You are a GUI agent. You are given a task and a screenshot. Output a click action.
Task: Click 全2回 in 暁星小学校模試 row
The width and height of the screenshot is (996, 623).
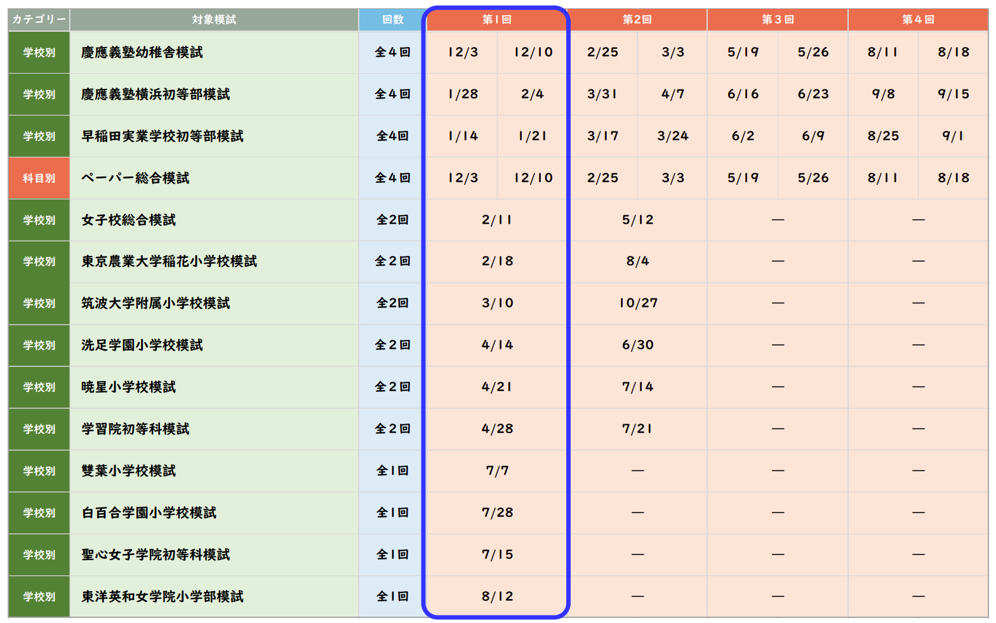[392, 387]
